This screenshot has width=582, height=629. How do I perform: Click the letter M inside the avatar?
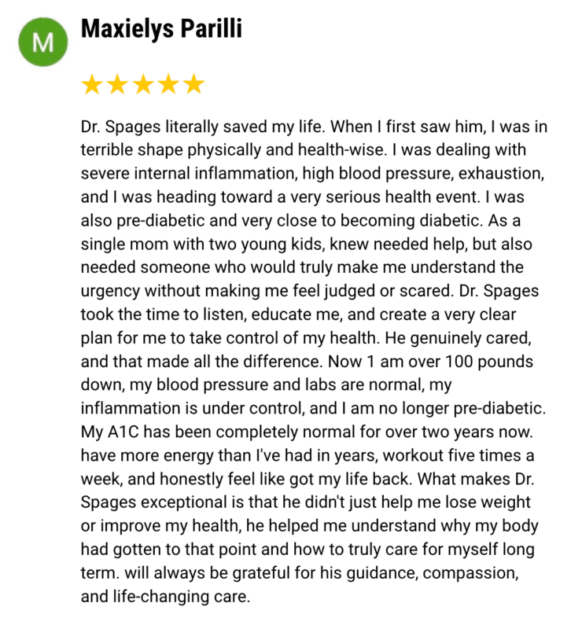click(43, 42)
